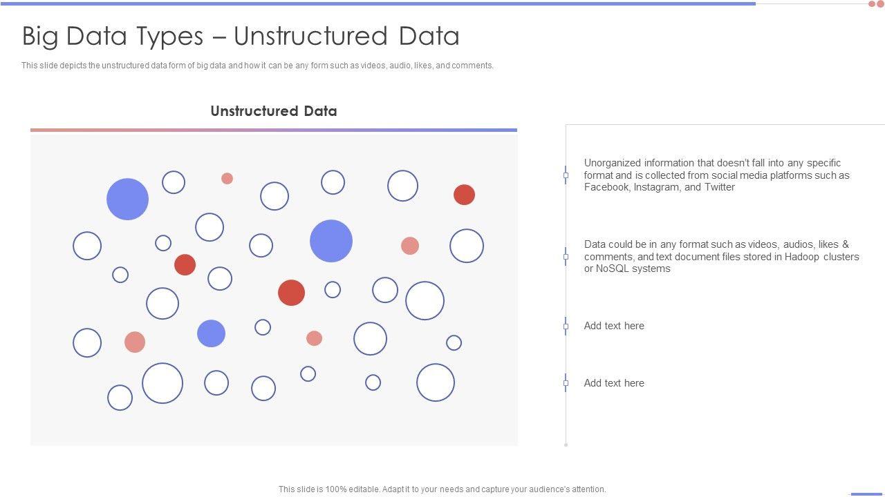Click the large blue circle in the upper-left of the diagram
This screenshot has width=885, height=497.
(x=127, y=199)
